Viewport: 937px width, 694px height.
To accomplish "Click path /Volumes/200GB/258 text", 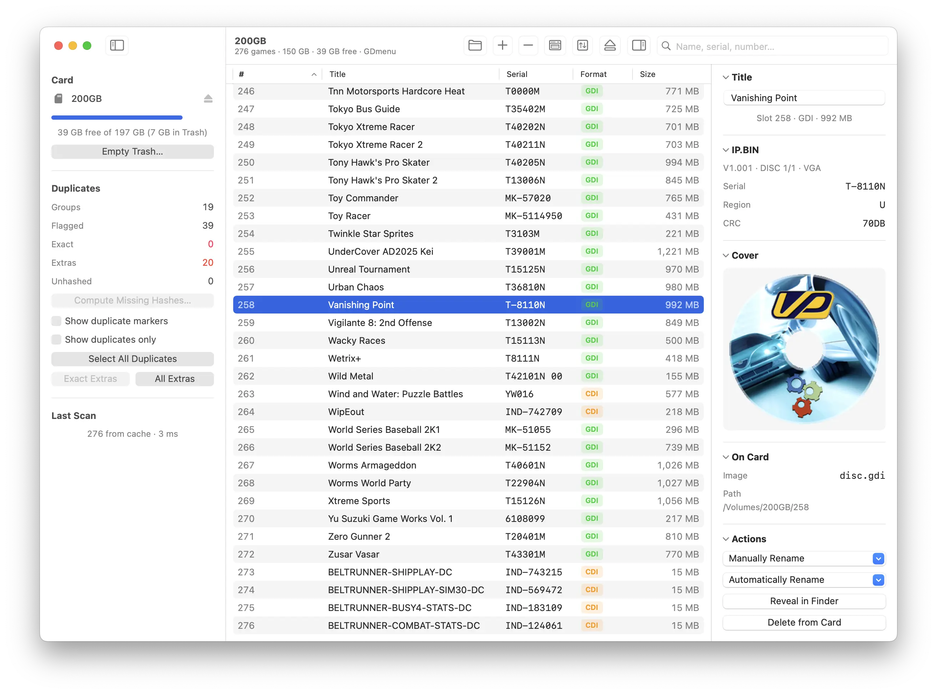I will click(x=766, y=507).
